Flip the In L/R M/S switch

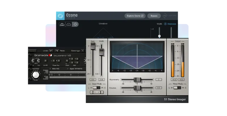(33, 60)
